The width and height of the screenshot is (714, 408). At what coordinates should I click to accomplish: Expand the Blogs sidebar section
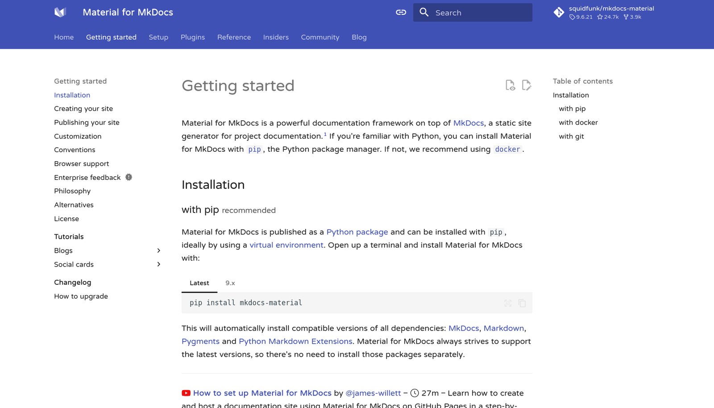(x=158, y=250)
